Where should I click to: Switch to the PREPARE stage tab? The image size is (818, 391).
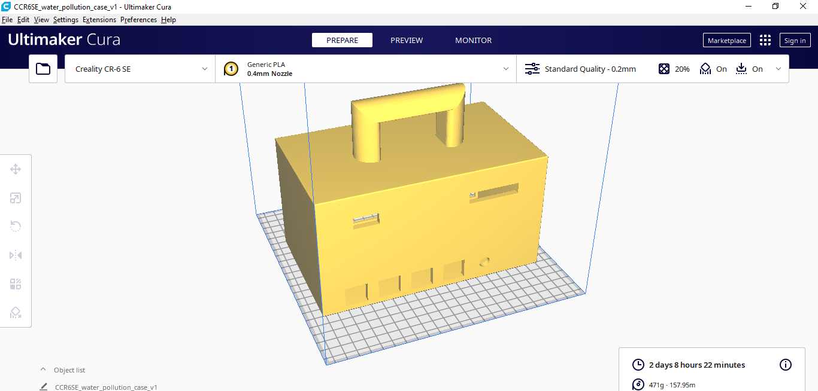(342, 40)
